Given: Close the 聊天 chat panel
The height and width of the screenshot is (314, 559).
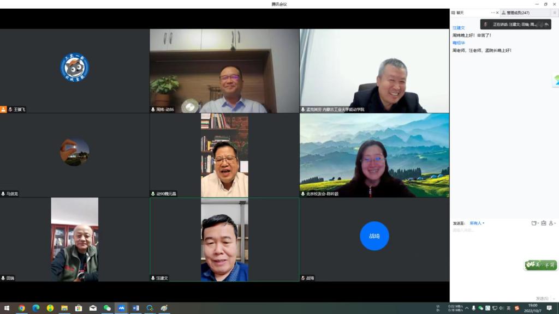Looking at the screenshot, I should click(x=497, y=13).
